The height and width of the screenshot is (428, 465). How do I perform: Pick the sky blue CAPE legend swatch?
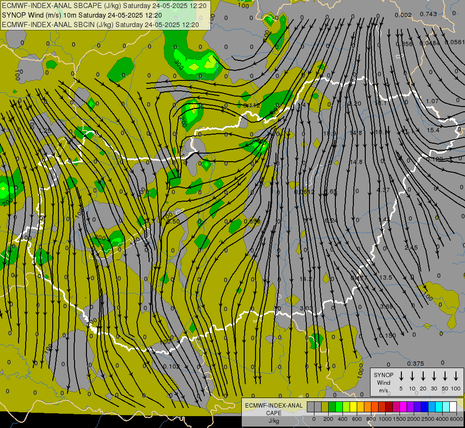point(432,407)
